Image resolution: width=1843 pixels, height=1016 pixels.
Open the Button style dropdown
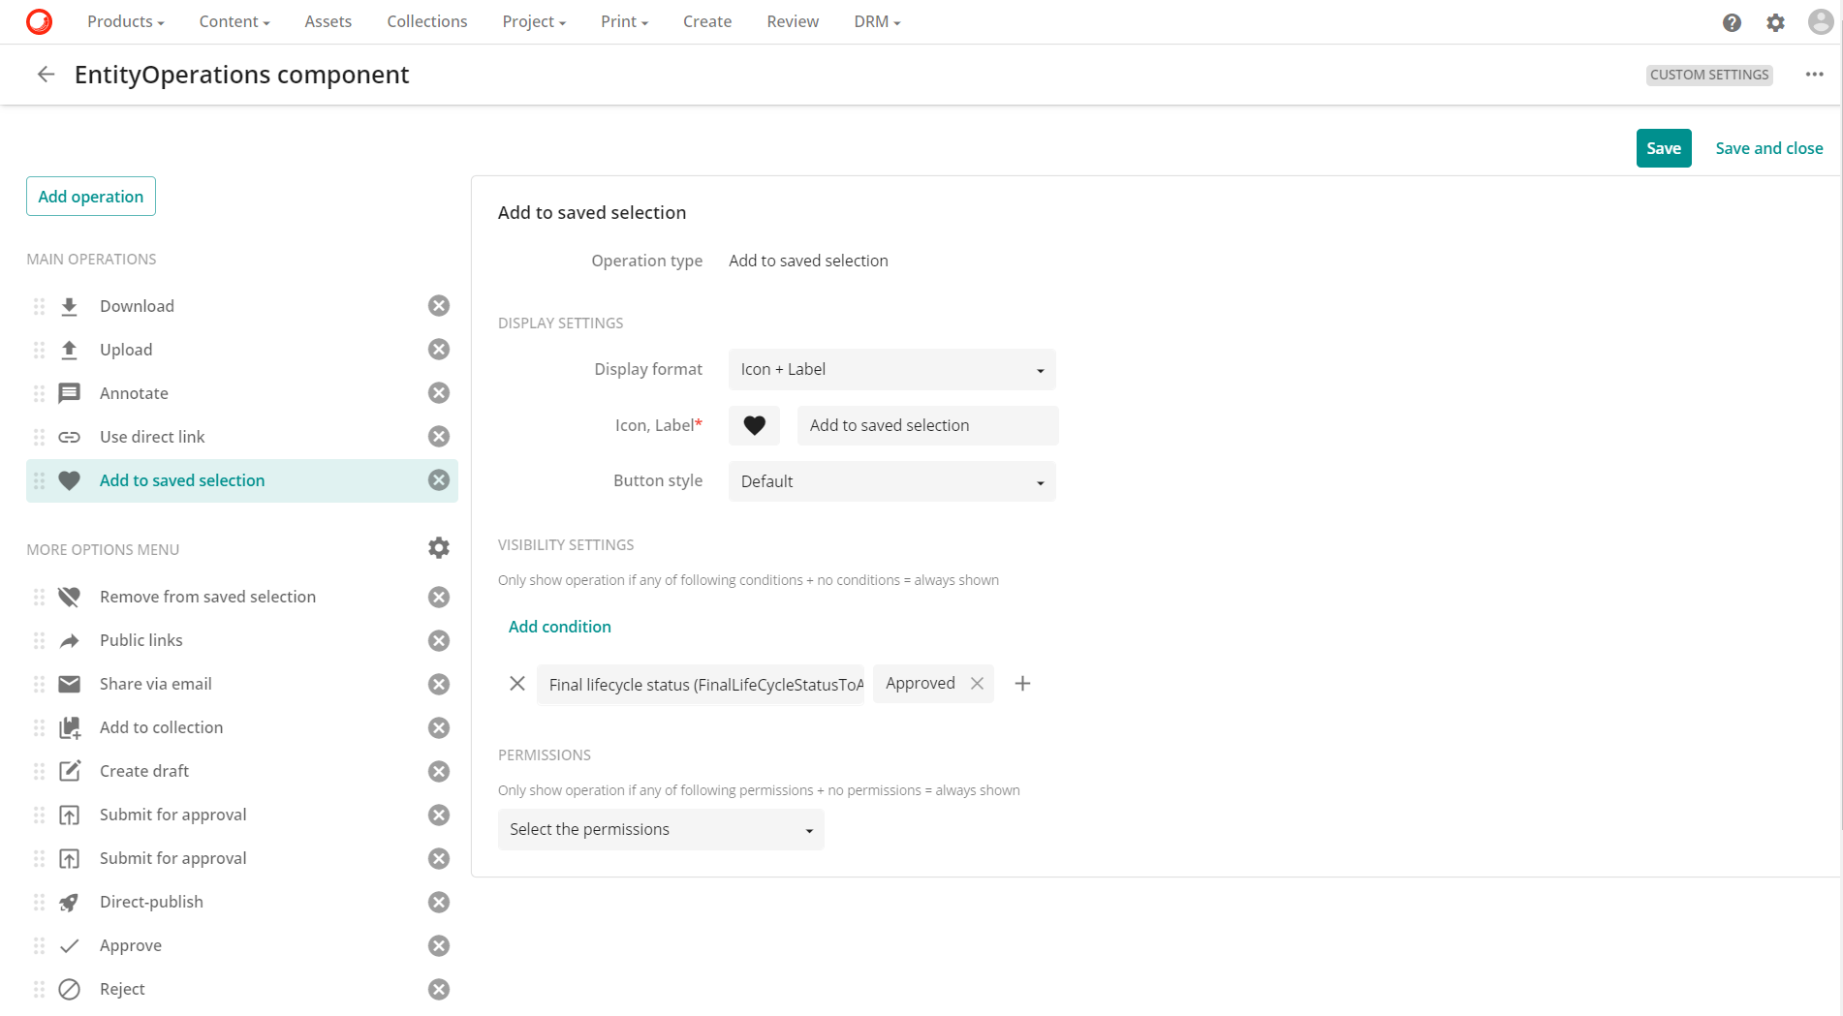(891, 481)
